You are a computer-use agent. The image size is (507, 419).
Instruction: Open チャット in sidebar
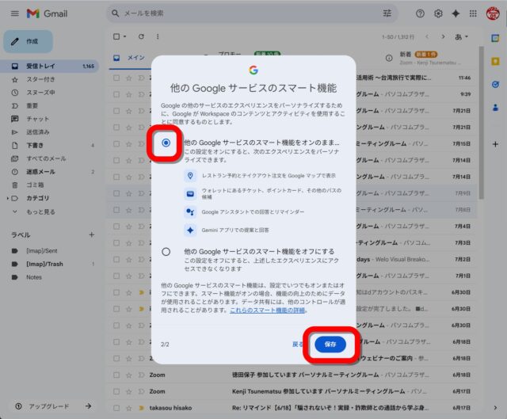coord(49,119)
